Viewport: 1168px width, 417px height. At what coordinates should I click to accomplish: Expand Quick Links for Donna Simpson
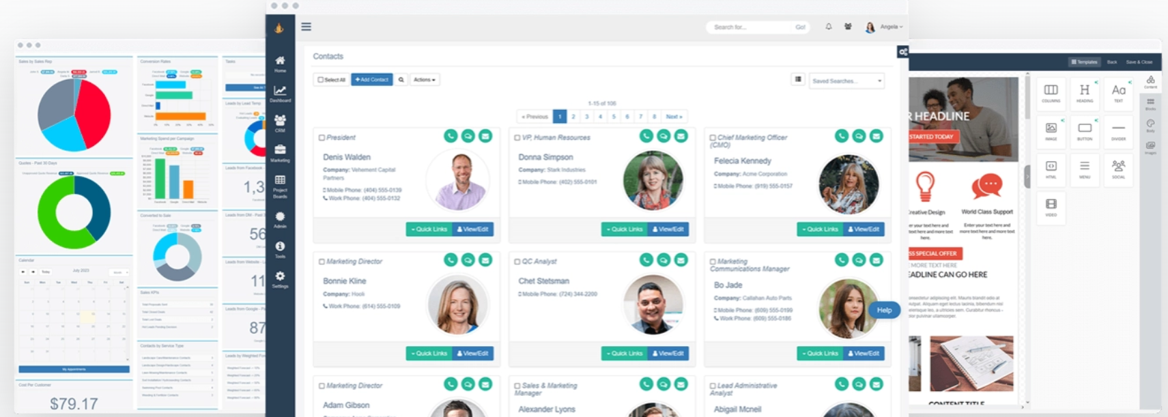(624, 229)
